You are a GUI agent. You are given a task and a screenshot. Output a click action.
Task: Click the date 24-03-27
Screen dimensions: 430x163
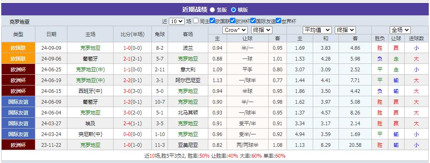(x=51, y=124)
